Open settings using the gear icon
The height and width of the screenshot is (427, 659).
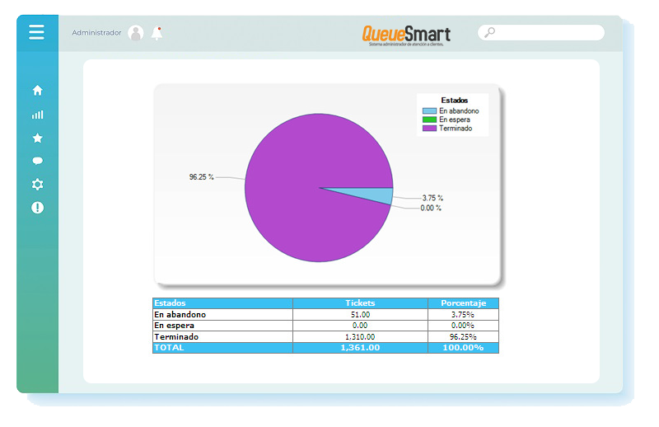(x=37, y=185)
